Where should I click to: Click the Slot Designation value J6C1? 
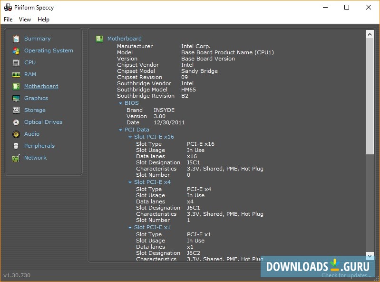(x=194, y=208)
